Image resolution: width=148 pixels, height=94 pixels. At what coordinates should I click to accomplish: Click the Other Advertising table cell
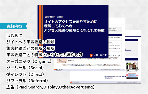(62, 61)
